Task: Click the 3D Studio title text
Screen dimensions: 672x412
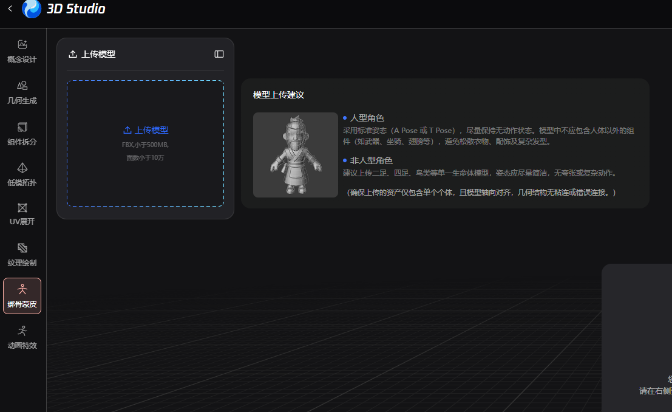Action: pyautogui.click(x=76, y=9)
